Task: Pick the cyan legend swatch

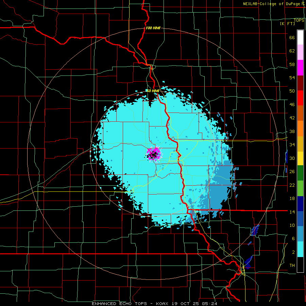Action: pyautogui.click(x=300, y=249)
